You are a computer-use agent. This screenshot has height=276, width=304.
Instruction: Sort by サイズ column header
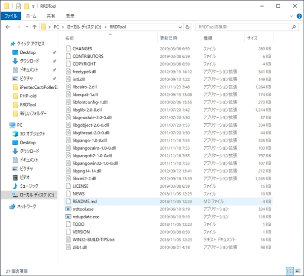pyautogui.click(x=252, y=38)
